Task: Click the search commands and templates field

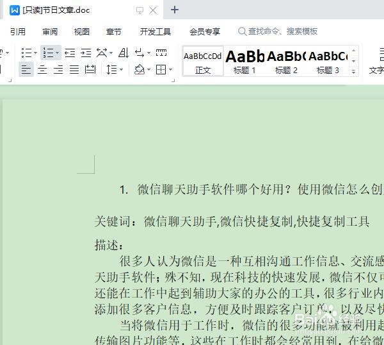Action: click(278, 31)
